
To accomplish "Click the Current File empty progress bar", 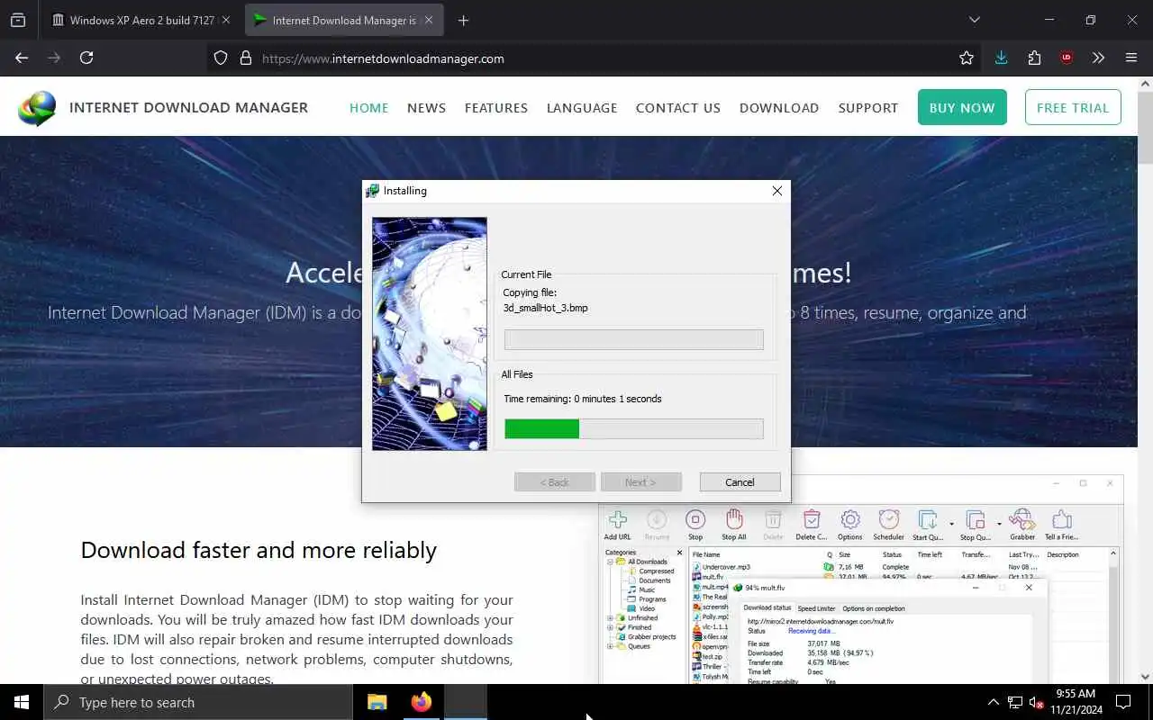I will (634, 339).
